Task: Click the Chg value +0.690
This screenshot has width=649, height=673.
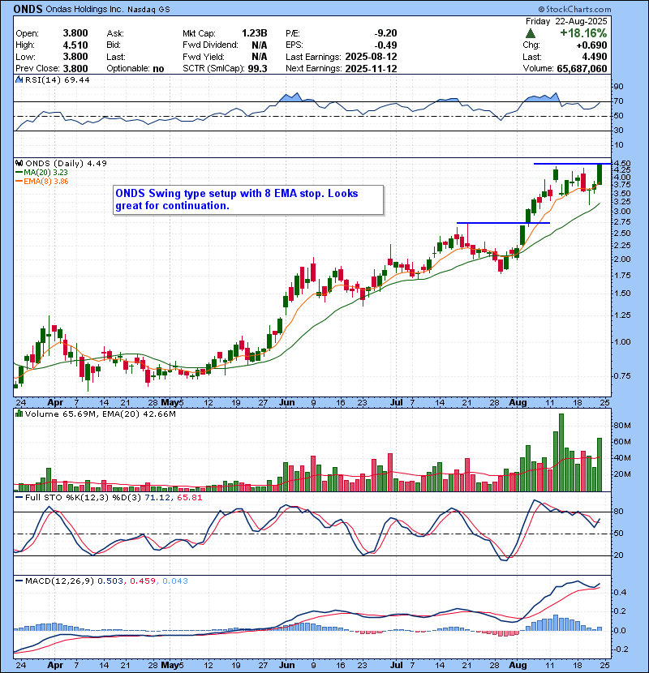Action: click(592, 45)
